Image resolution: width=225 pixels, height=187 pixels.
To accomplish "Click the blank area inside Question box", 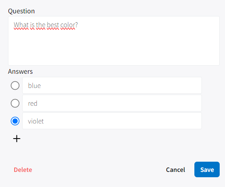I will (x=114, y=48).
